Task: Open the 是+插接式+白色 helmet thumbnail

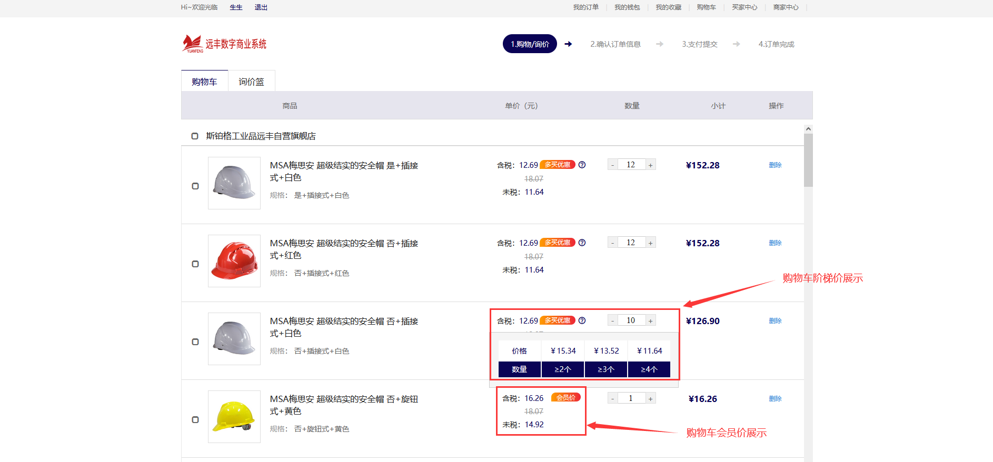Action: point(234,183)
